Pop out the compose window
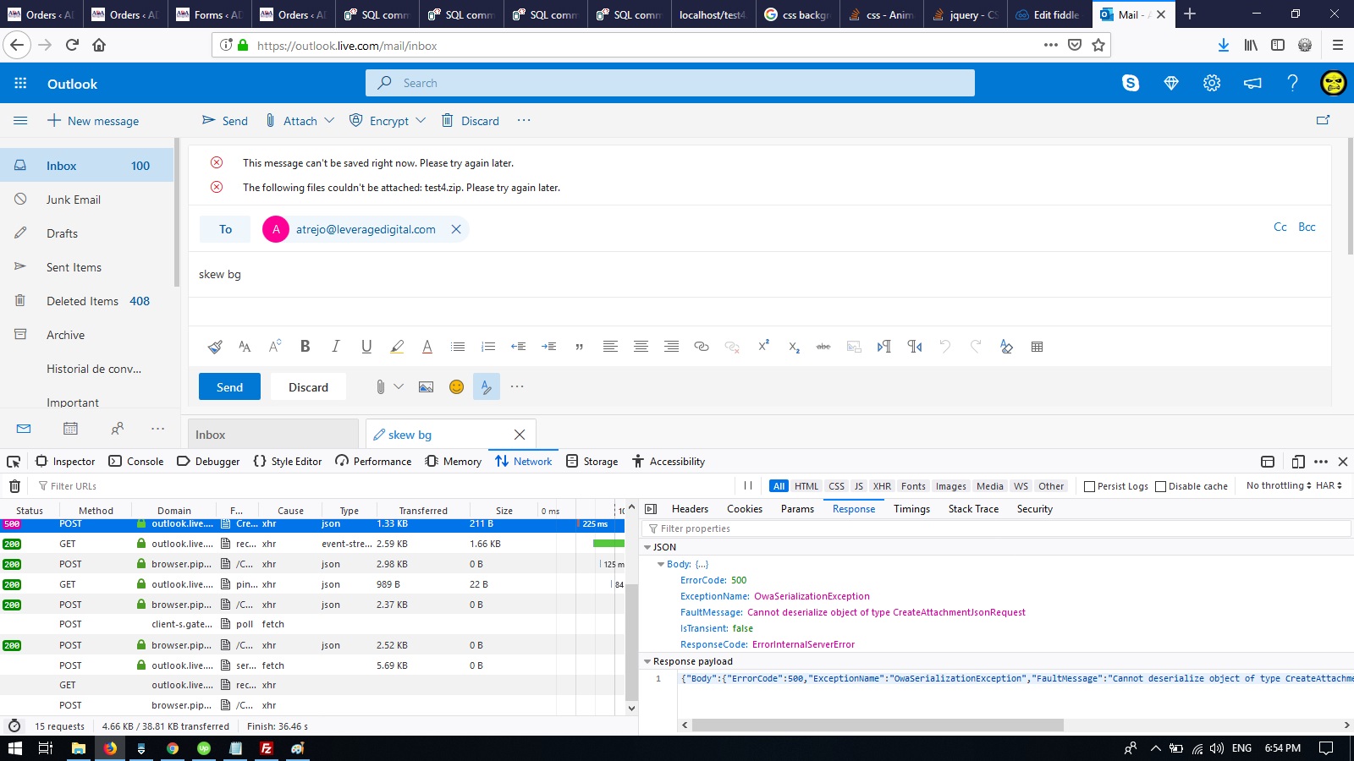Screen dimensions: 1354x761 coord(1323,120)
